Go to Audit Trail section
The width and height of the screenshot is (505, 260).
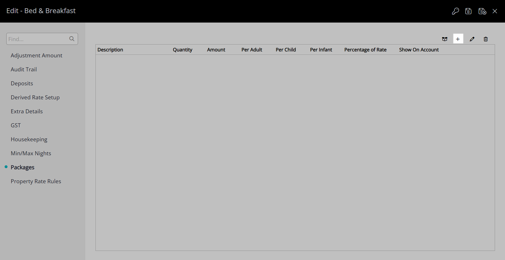[x=24, y=69]
